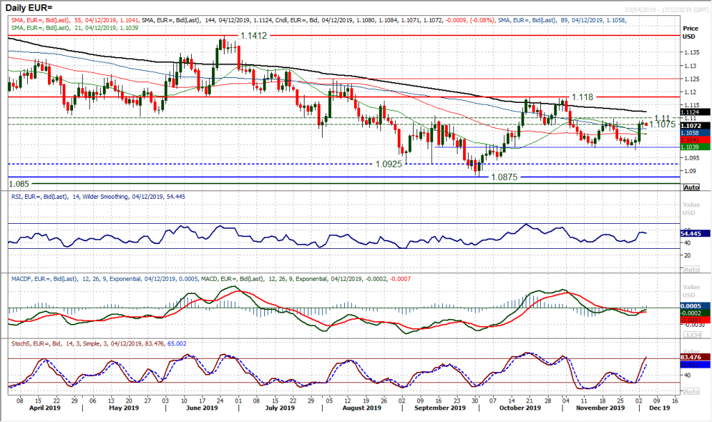Click the 1234 decimal precision icon
This screenshot has height=422, width=712.
point(693,334)
